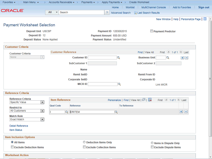The width and height of the screenshot is (212, 159).
Task: Click the Reference field lookup icon
Action: point(116,112)
